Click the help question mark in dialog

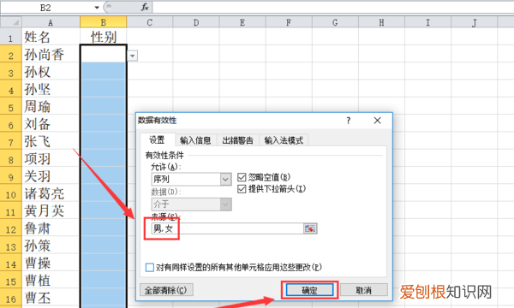click(349, 121)
